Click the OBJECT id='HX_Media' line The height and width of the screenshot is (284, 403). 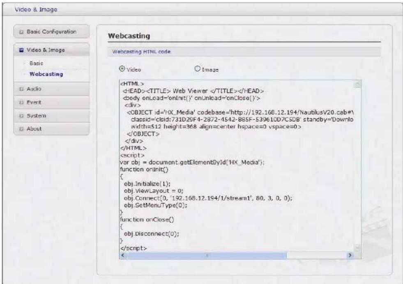[x=240, y=112]
